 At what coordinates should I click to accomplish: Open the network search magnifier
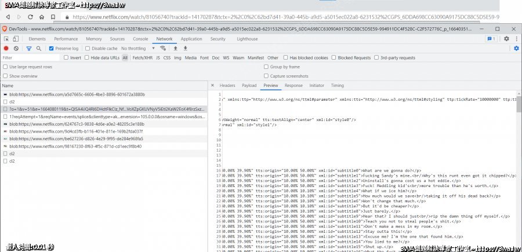tap(38, 49)
